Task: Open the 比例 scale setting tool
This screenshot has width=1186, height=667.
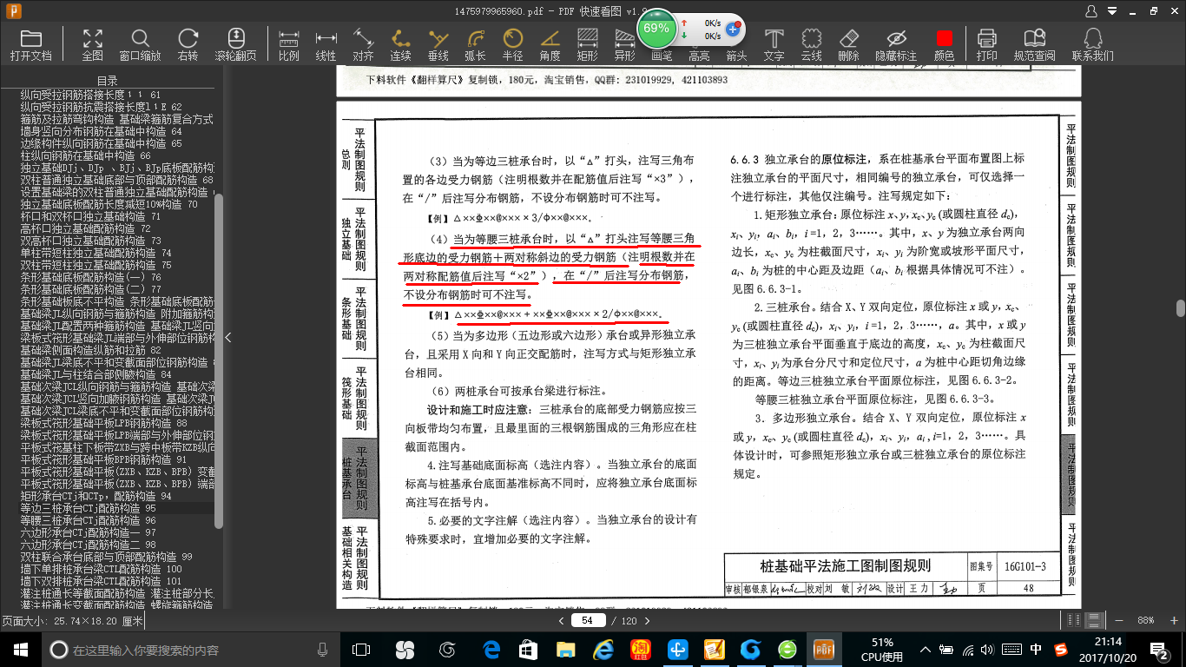Action: (289, 44)
